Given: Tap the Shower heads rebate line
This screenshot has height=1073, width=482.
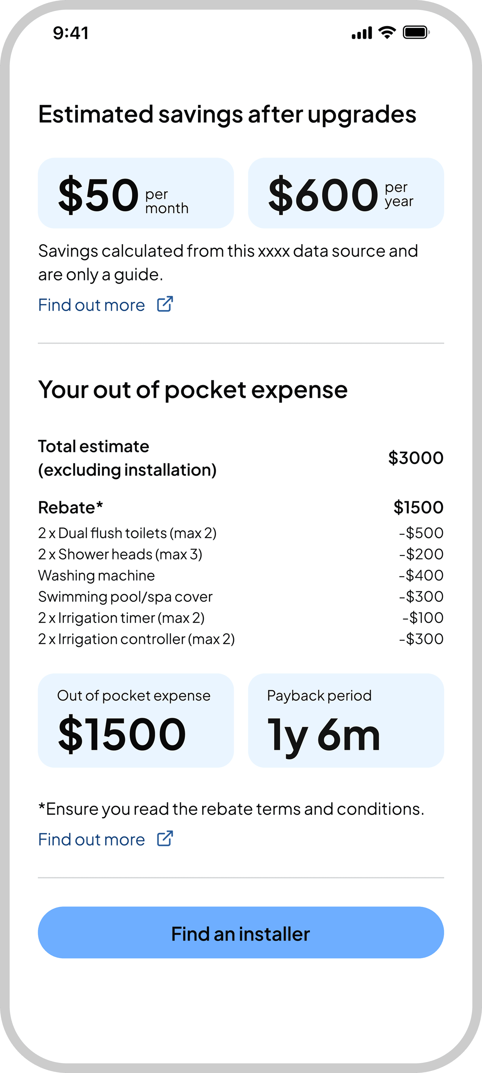Looking at the screenshot, I should click(120, 554).
